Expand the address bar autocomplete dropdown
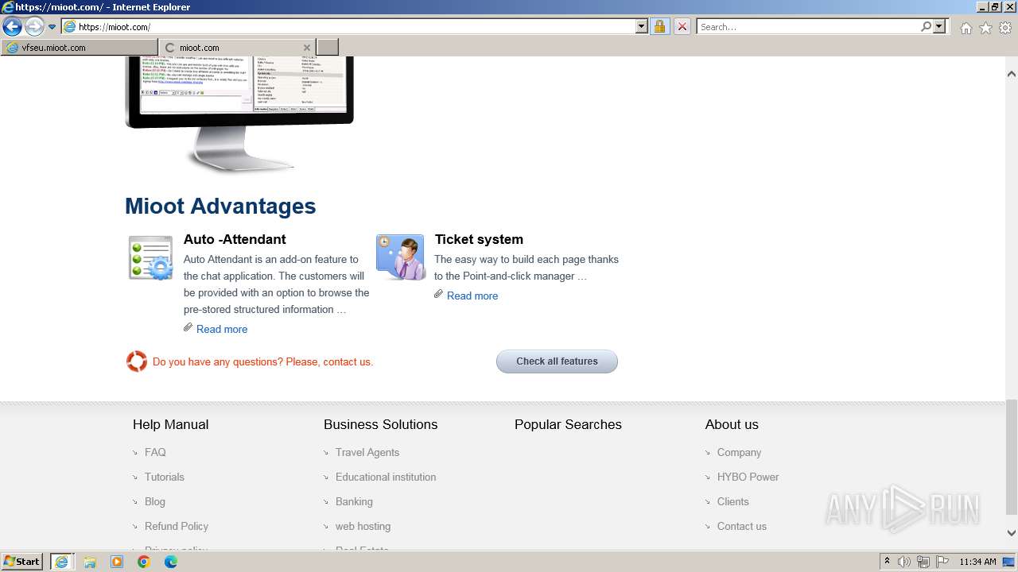The width and height of the screenshot is (1018, 572). click(x=642, y=27)
